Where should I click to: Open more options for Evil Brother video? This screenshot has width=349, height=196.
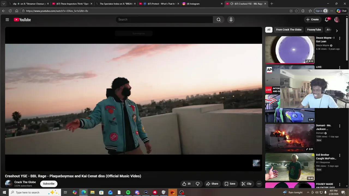(340, 155)
